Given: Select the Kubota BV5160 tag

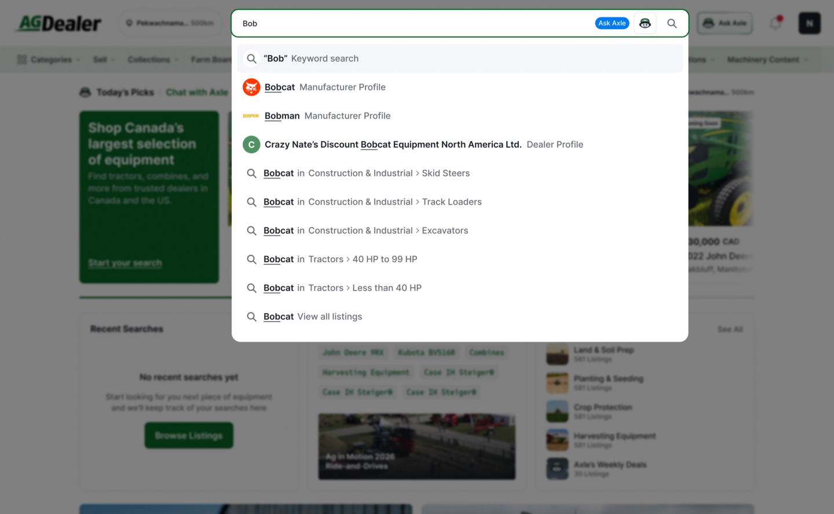Looking at the screenshot, I should pyautogui.click(x=426, y=353).
